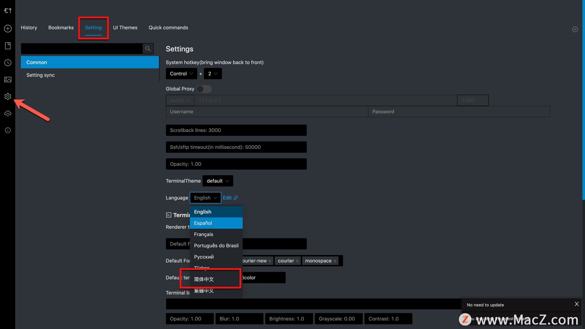Switch to the Bookmarks tab
The height and width of the screenshot is (329, 585).
(61, 27)
